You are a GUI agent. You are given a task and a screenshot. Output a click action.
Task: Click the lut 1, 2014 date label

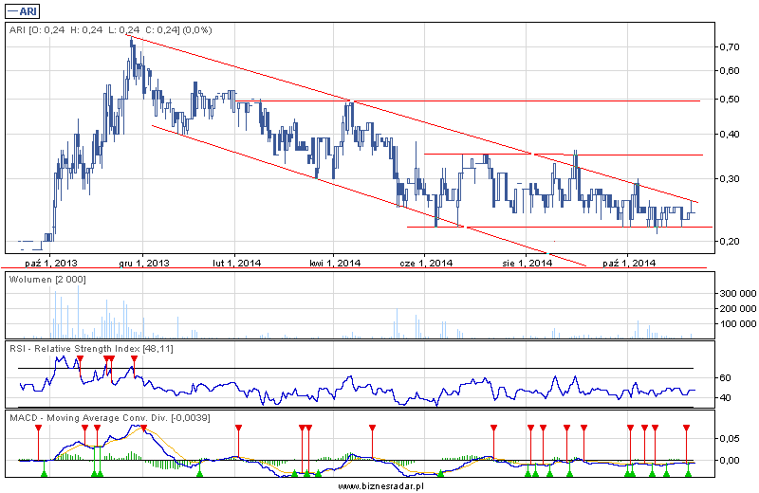click(x=236, y=264)
